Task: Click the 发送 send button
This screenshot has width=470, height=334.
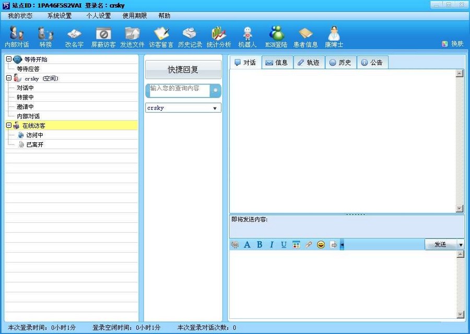Action: tap(441, 245)
